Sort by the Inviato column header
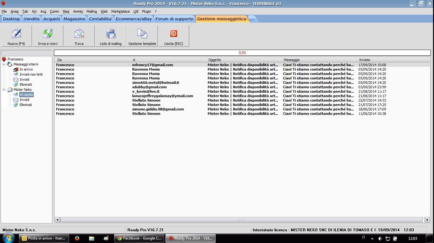Viewport: 434px width, 243px height. (x=393, y=60)
